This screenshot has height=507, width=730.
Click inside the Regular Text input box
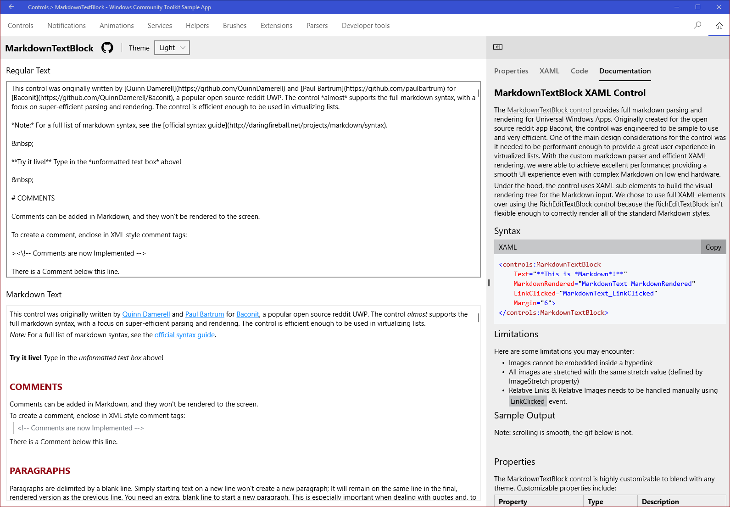click(243, 179)
